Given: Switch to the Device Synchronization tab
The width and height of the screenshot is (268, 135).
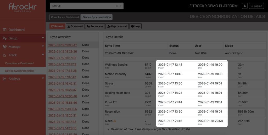Looking at the screenshot, I should pos(97,17).
